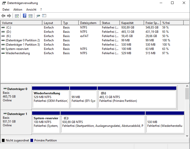Viewport: 190px width, 149px height.
Task: Sort by the Layout column header
Action: click(x=52, y=23)
